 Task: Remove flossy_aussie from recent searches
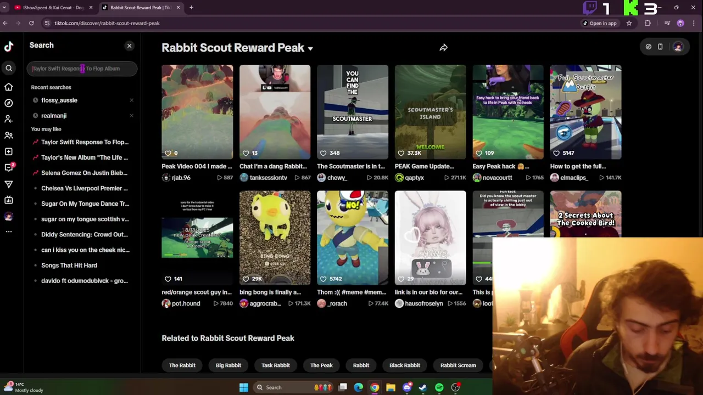tap(131, 100)
